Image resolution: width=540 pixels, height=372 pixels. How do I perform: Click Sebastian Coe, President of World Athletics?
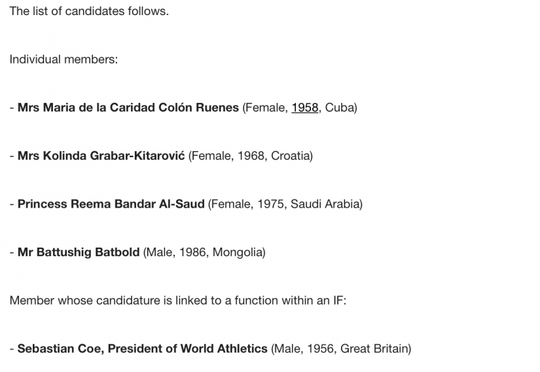(x=143, y=348)
